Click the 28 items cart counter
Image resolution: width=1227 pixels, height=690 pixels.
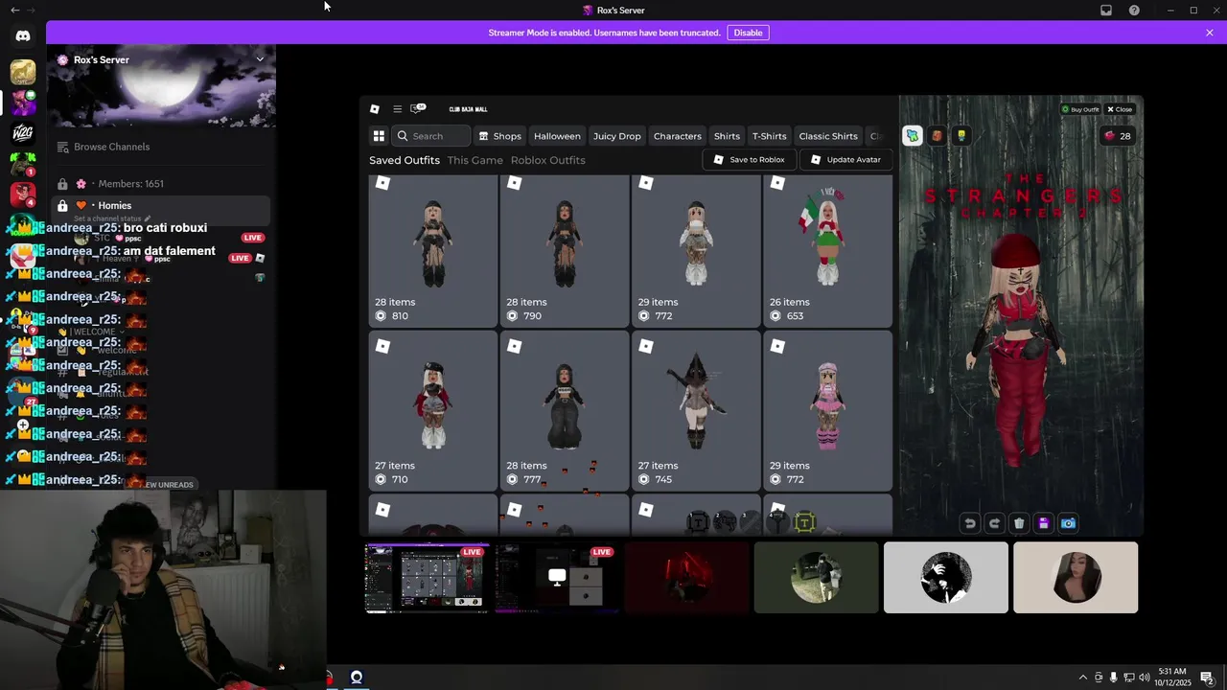(x=1118, y=135)
